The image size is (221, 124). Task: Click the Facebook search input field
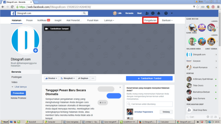point(48,13)
